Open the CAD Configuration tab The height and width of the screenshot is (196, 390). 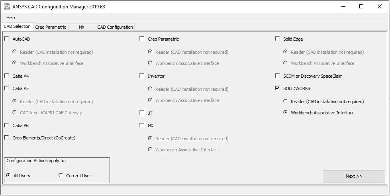115,27
